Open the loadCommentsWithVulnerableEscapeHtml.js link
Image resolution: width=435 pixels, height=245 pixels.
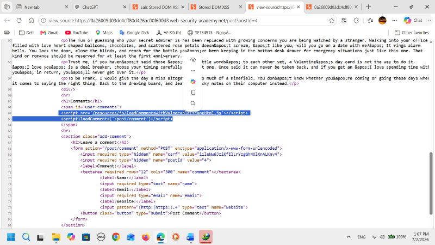(x=157, y=113)
